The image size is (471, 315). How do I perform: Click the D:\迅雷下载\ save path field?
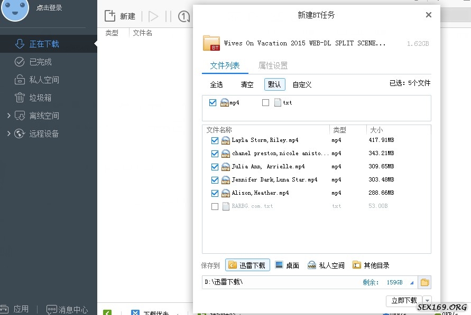[280, 282]
